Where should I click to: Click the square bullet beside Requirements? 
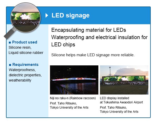[10, 65]
